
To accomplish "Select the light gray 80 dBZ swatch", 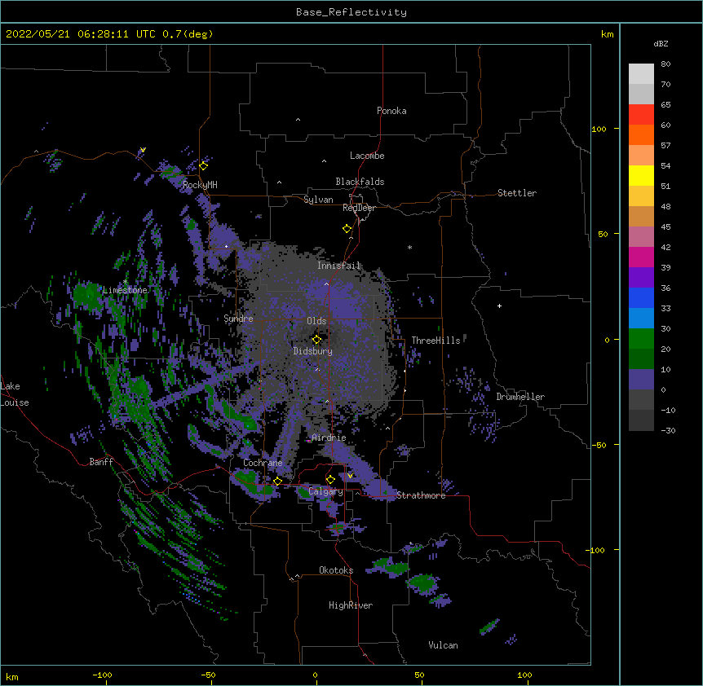I will point(641,74).
